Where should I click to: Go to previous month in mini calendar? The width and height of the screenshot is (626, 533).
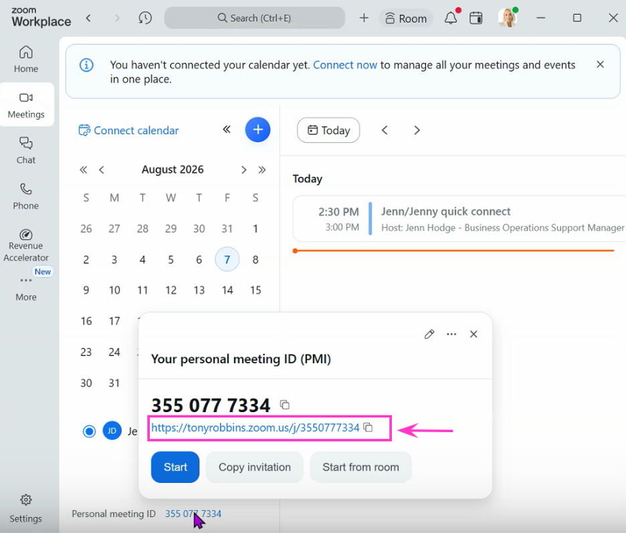point(102,170)
